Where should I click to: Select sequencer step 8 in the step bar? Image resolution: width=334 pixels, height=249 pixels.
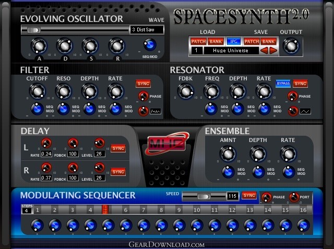(161, 210)
